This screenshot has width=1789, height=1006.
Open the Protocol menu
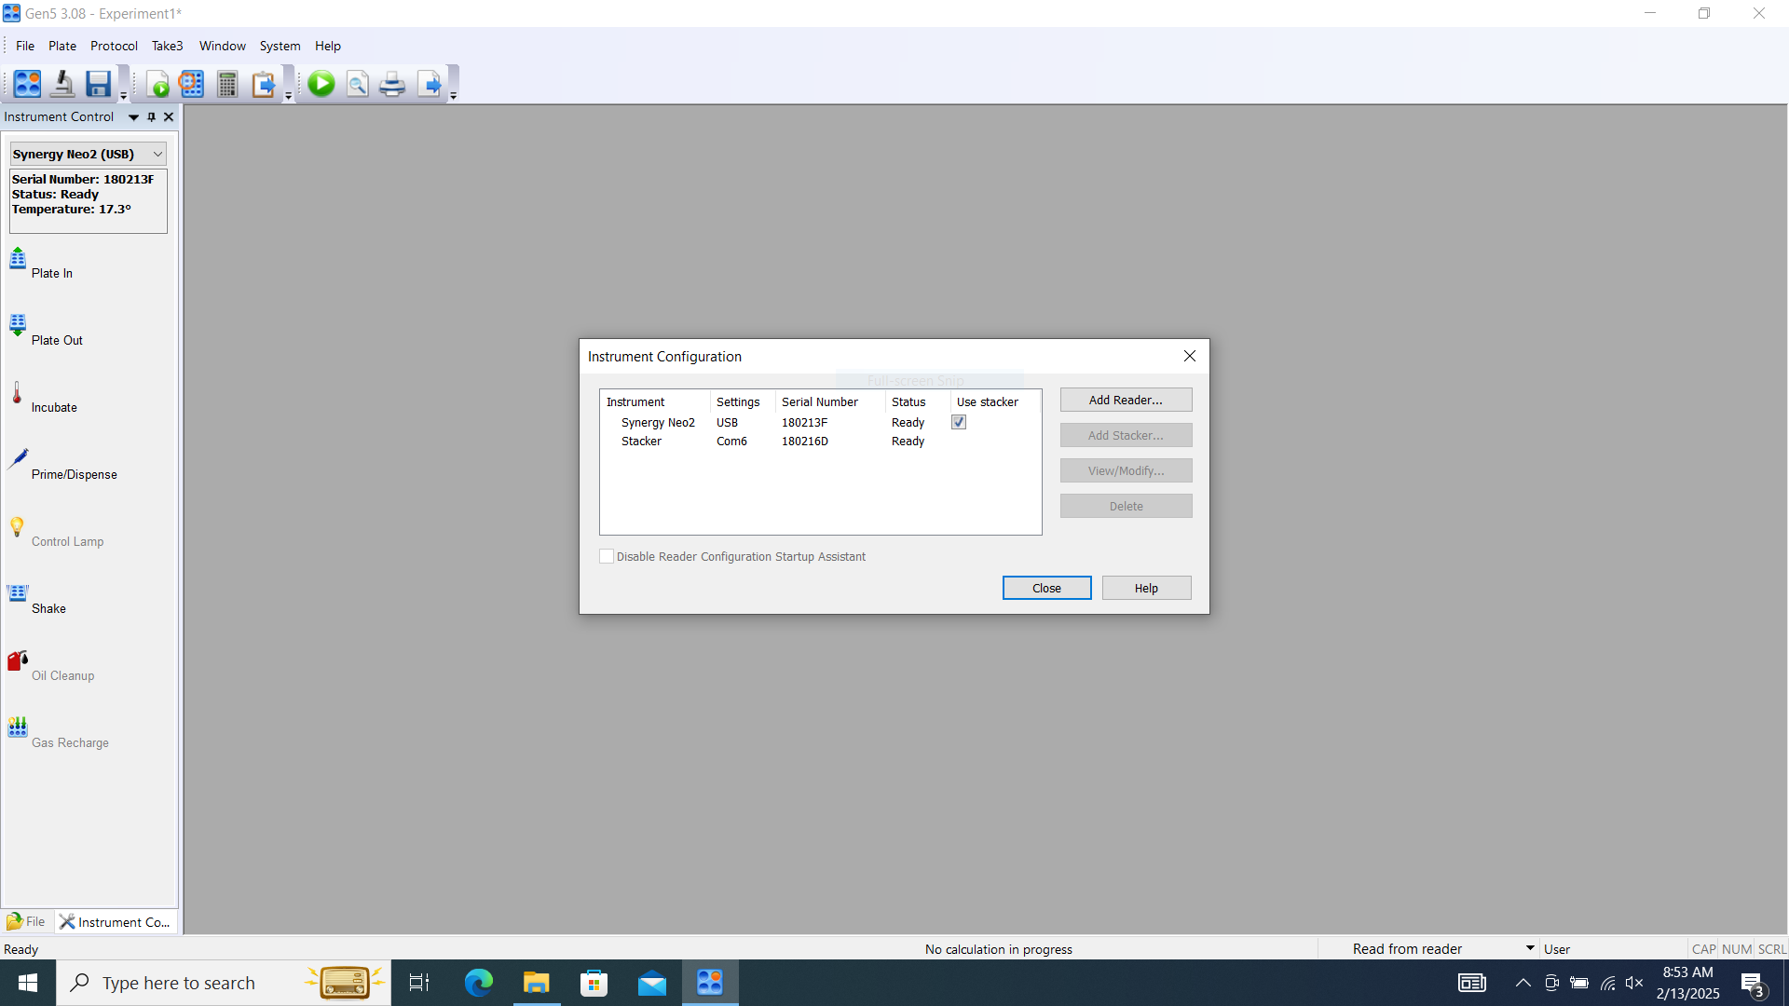(113, 46)
